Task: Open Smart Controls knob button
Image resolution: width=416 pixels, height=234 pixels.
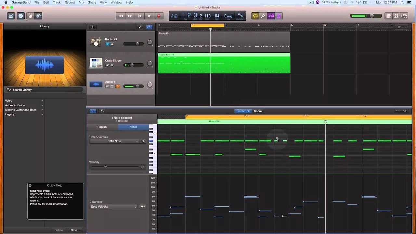Action: [x=30, y=16]
